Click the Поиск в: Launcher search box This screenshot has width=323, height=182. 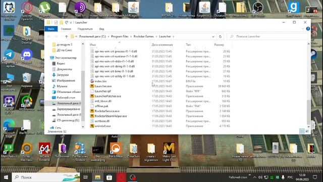[x=267, y=36]
